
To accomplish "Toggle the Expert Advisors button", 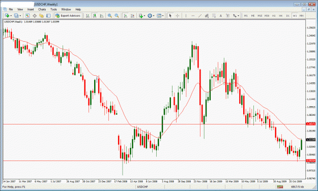I will coord(68,16).
